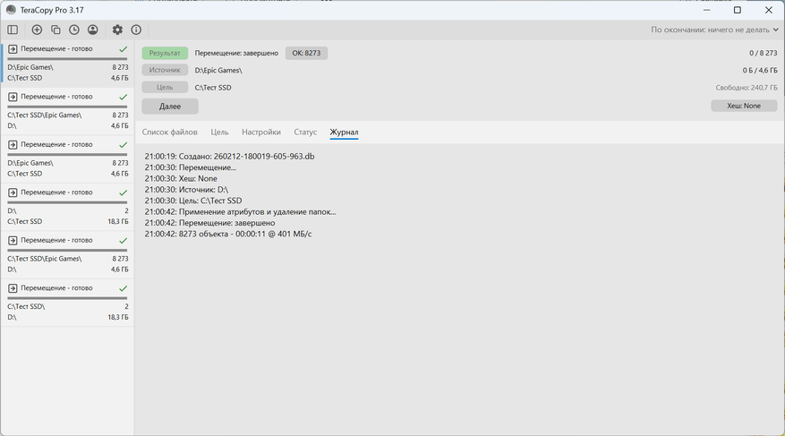Click path 'D:\Epic Games\' next to Источник
Viewport: 785px width, 436px height.
[218, 70]
